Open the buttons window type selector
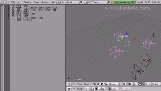 70,89
